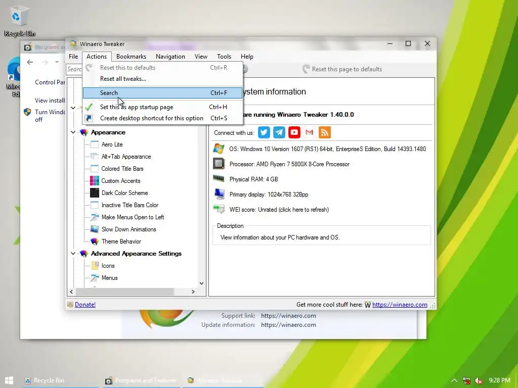Choose Search from the Actions menu

(x=162, y=93)
